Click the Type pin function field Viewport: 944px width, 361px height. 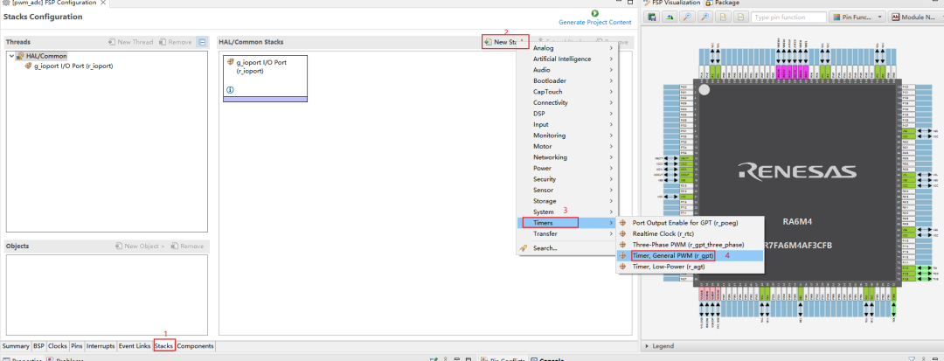click(x=788, y=17)
